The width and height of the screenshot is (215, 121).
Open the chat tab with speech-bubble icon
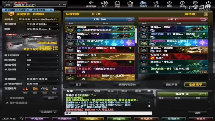149,91
